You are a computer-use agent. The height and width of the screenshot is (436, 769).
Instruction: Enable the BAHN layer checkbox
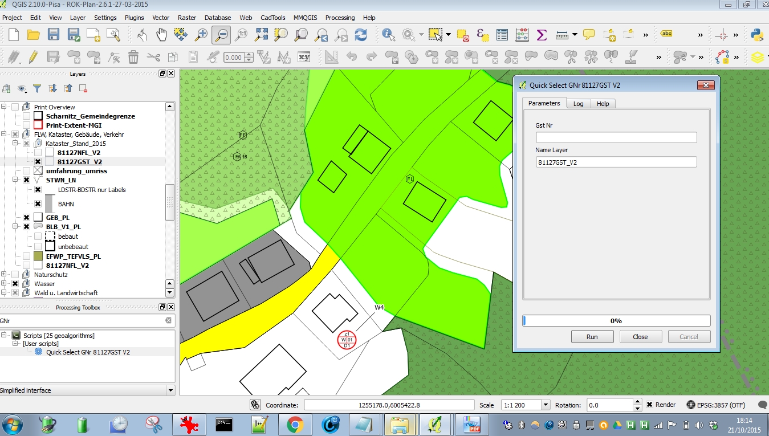point(38,203)
